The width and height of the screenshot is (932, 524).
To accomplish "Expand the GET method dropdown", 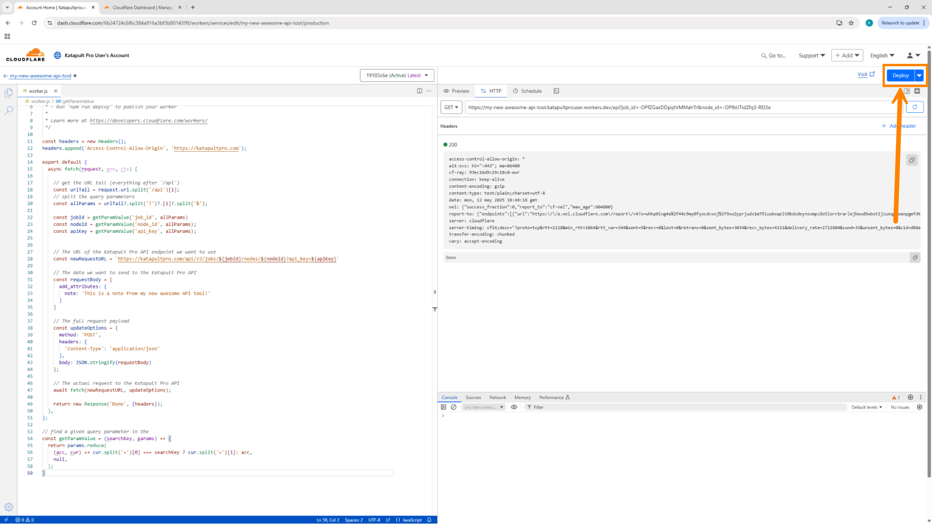I will tap(451, 107).
